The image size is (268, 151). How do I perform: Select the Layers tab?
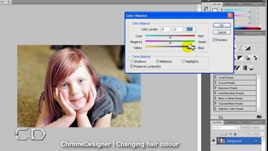tap(217, 122)
